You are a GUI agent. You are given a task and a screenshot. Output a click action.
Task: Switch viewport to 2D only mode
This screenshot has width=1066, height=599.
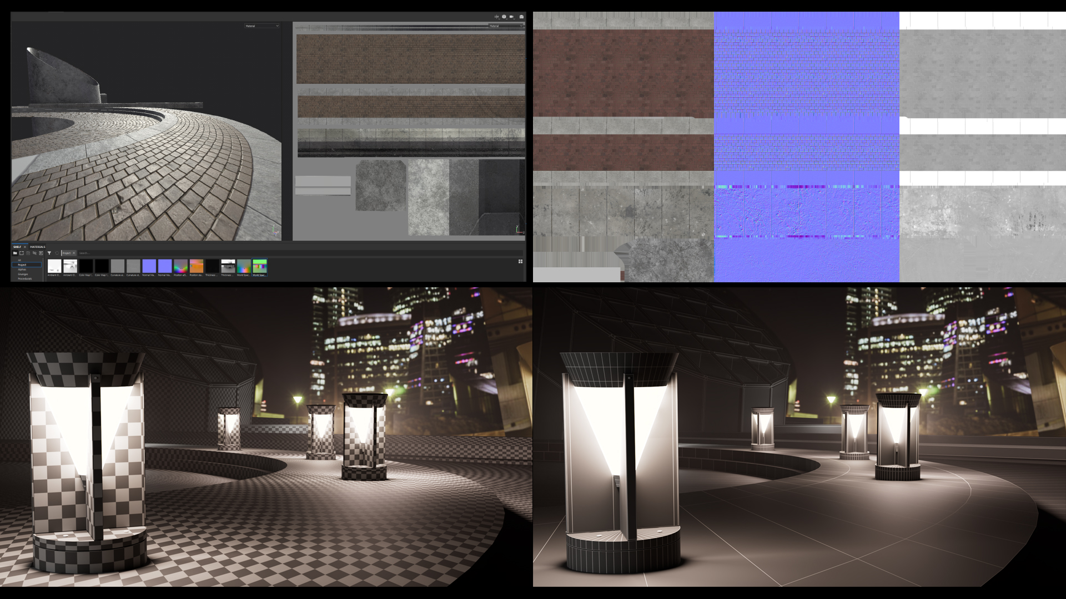coord(512,16)
